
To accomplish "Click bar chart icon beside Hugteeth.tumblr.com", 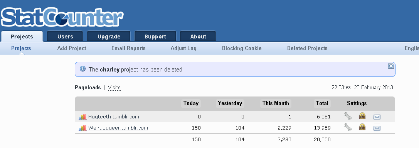I will click(82, 116).
